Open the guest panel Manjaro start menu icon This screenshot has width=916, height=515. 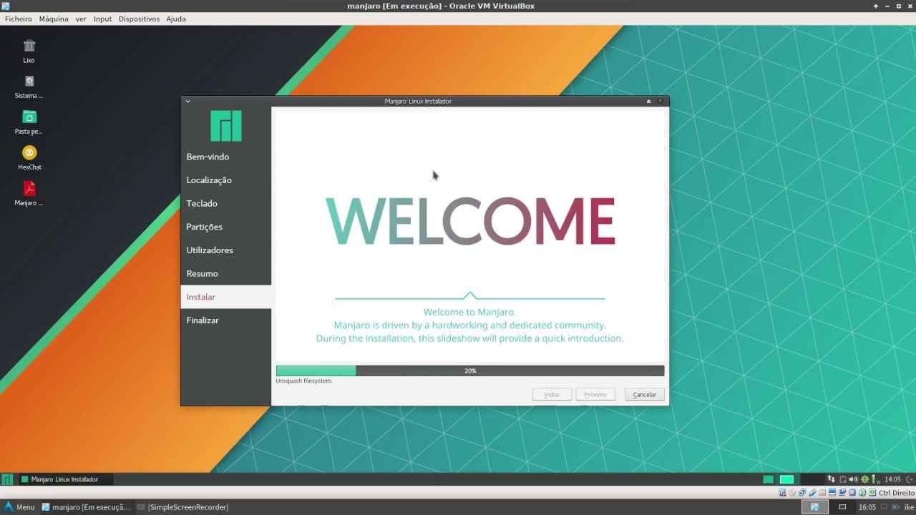tap(7, 479)
